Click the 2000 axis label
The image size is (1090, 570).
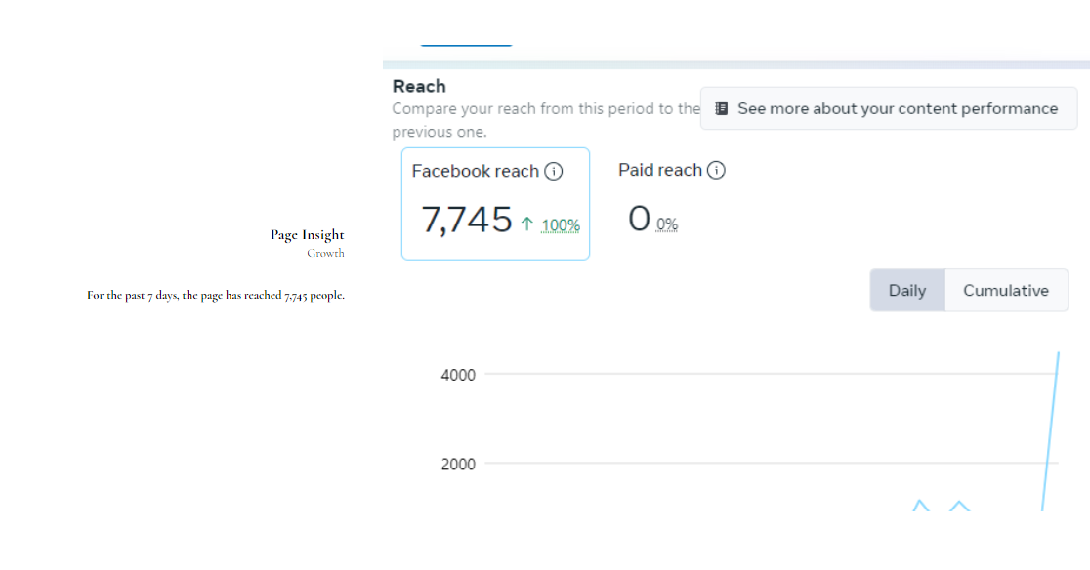coord(458,464)
